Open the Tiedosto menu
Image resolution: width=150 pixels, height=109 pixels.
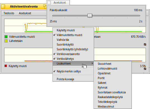point(9,13)
